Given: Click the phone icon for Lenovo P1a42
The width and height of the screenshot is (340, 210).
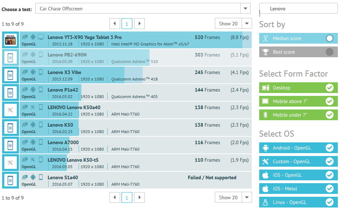Looking at the screenshot, I should 10,93.
